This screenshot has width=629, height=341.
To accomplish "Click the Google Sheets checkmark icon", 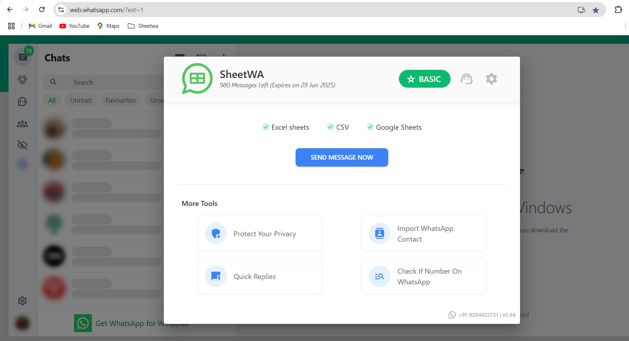I will coord(370,127).
